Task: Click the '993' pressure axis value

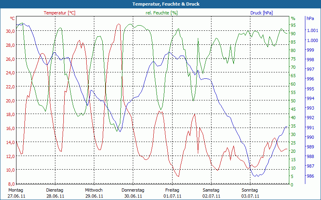Action: click(x=310, y=108)
